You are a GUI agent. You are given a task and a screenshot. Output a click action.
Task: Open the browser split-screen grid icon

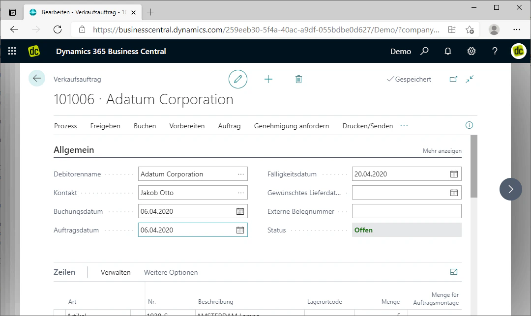pos(452,29)
